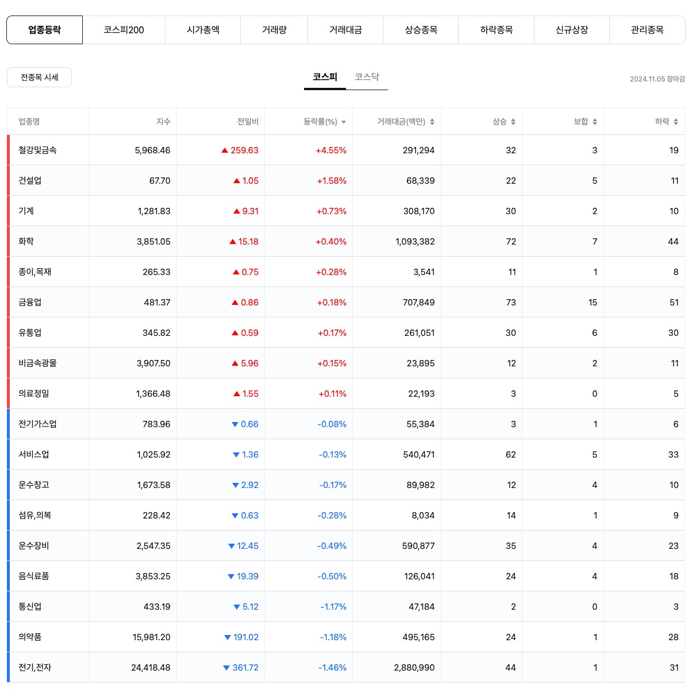Switch to the 코스닥 market tab
The width and height of the screenshot is (696, 693).
coord(367,77)
